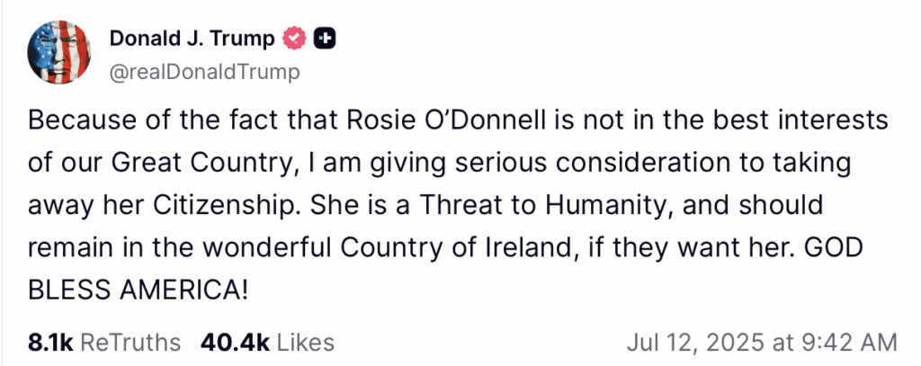Click the 9:42 AM time text
921x366 pixels.
[x=848, y=343]
